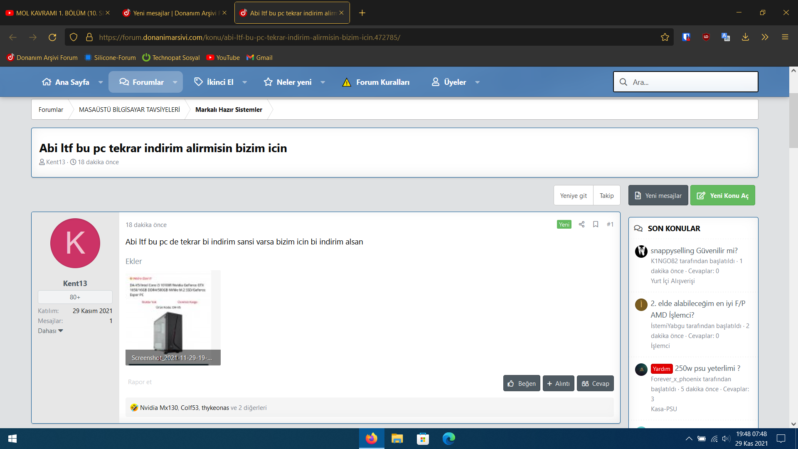The image size is (798, 449).
Task: Close the Yeni mesajlar tab
Action: coord(224,13)
